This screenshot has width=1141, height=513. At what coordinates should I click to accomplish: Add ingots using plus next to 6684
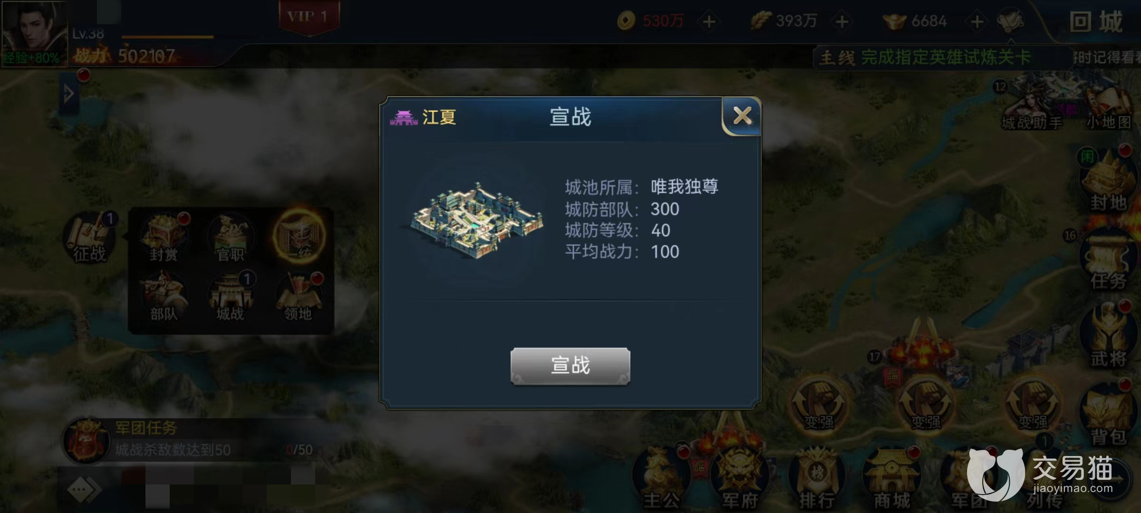click(977, 21)
